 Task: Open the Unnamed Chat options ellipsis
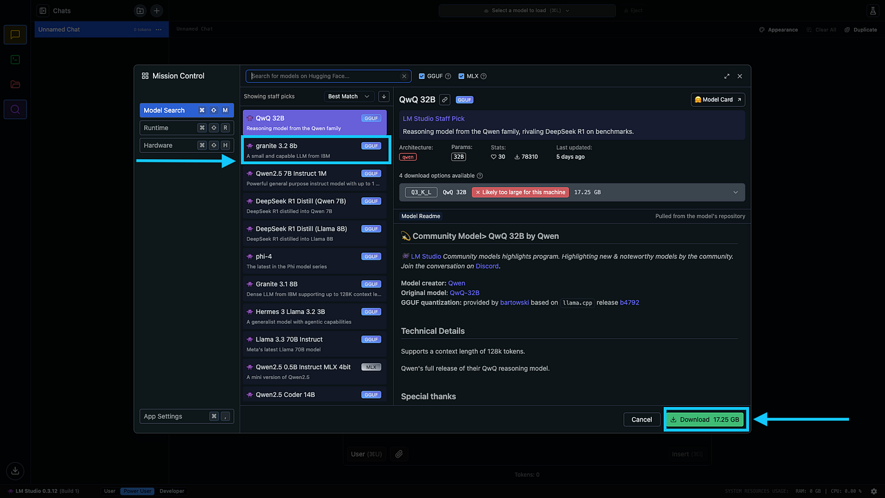[x=158, y=30]
